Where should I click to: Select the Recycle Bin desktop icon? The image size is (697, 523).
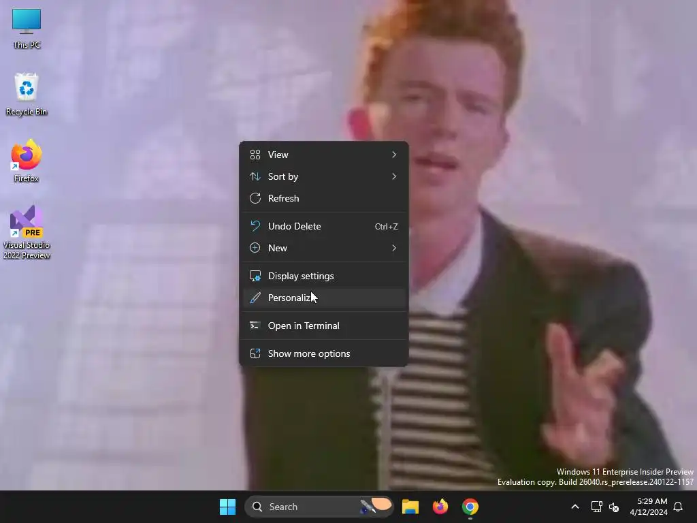27,95
